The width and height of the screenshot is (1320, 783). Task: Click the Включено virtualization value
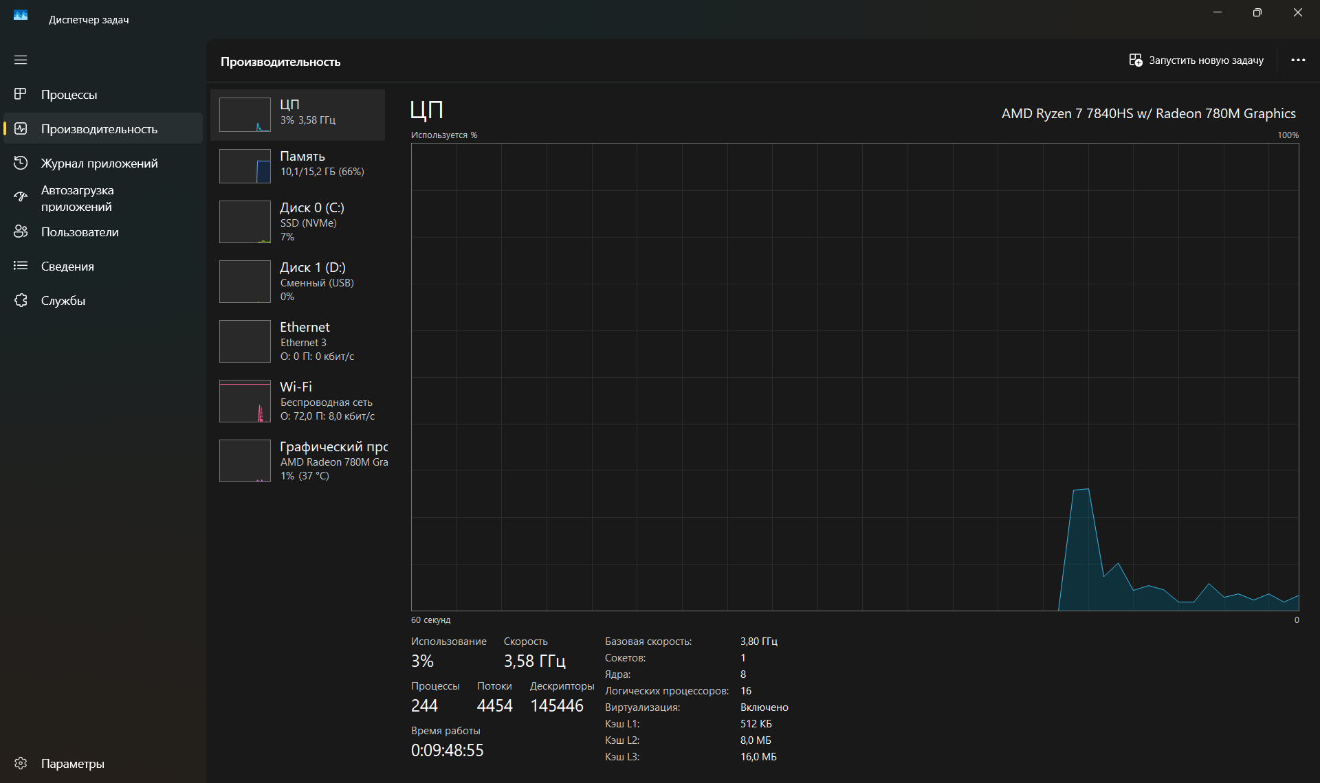[764, 707]
